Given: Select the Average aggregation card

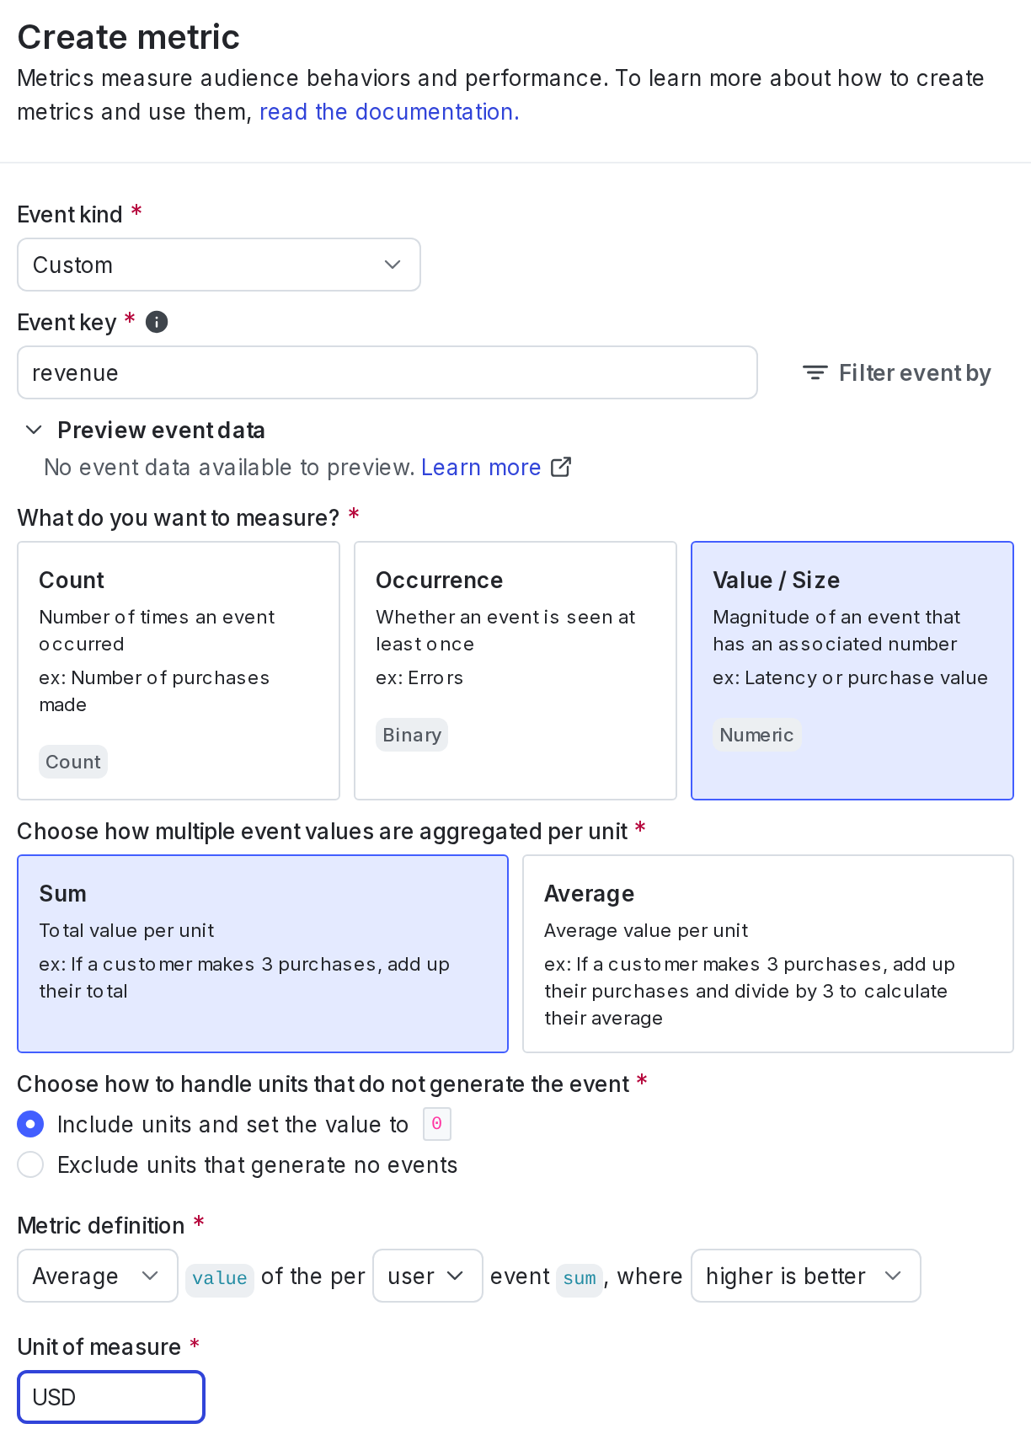Looking at the screenshot, I should click(768, 954).
